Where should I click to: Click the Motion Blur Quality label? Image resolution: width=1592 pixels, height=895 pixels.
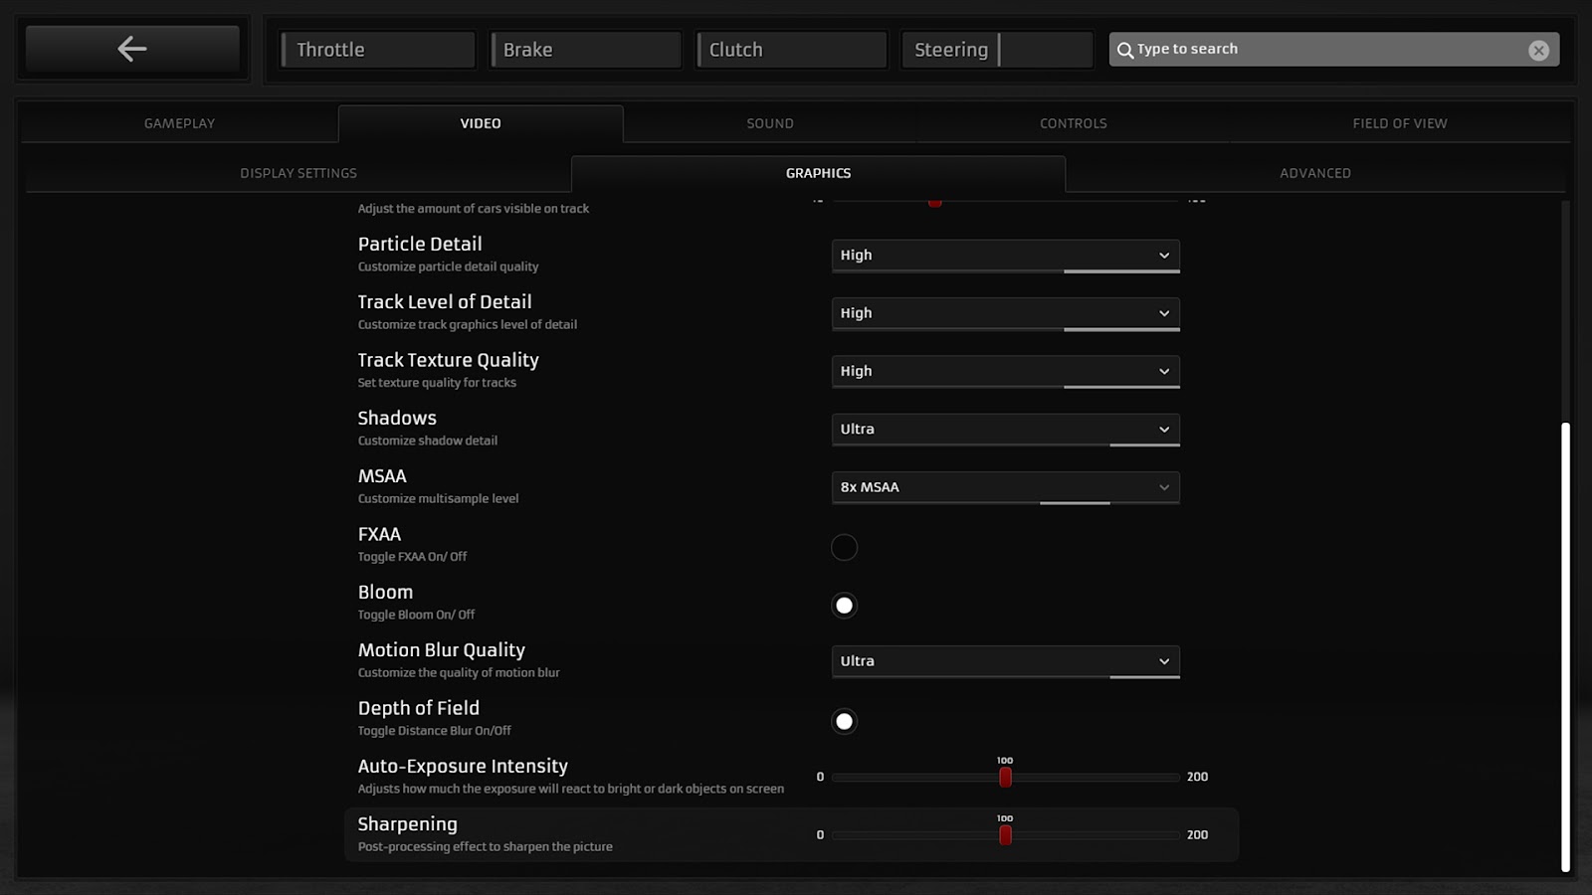click(x=441, y=650)
